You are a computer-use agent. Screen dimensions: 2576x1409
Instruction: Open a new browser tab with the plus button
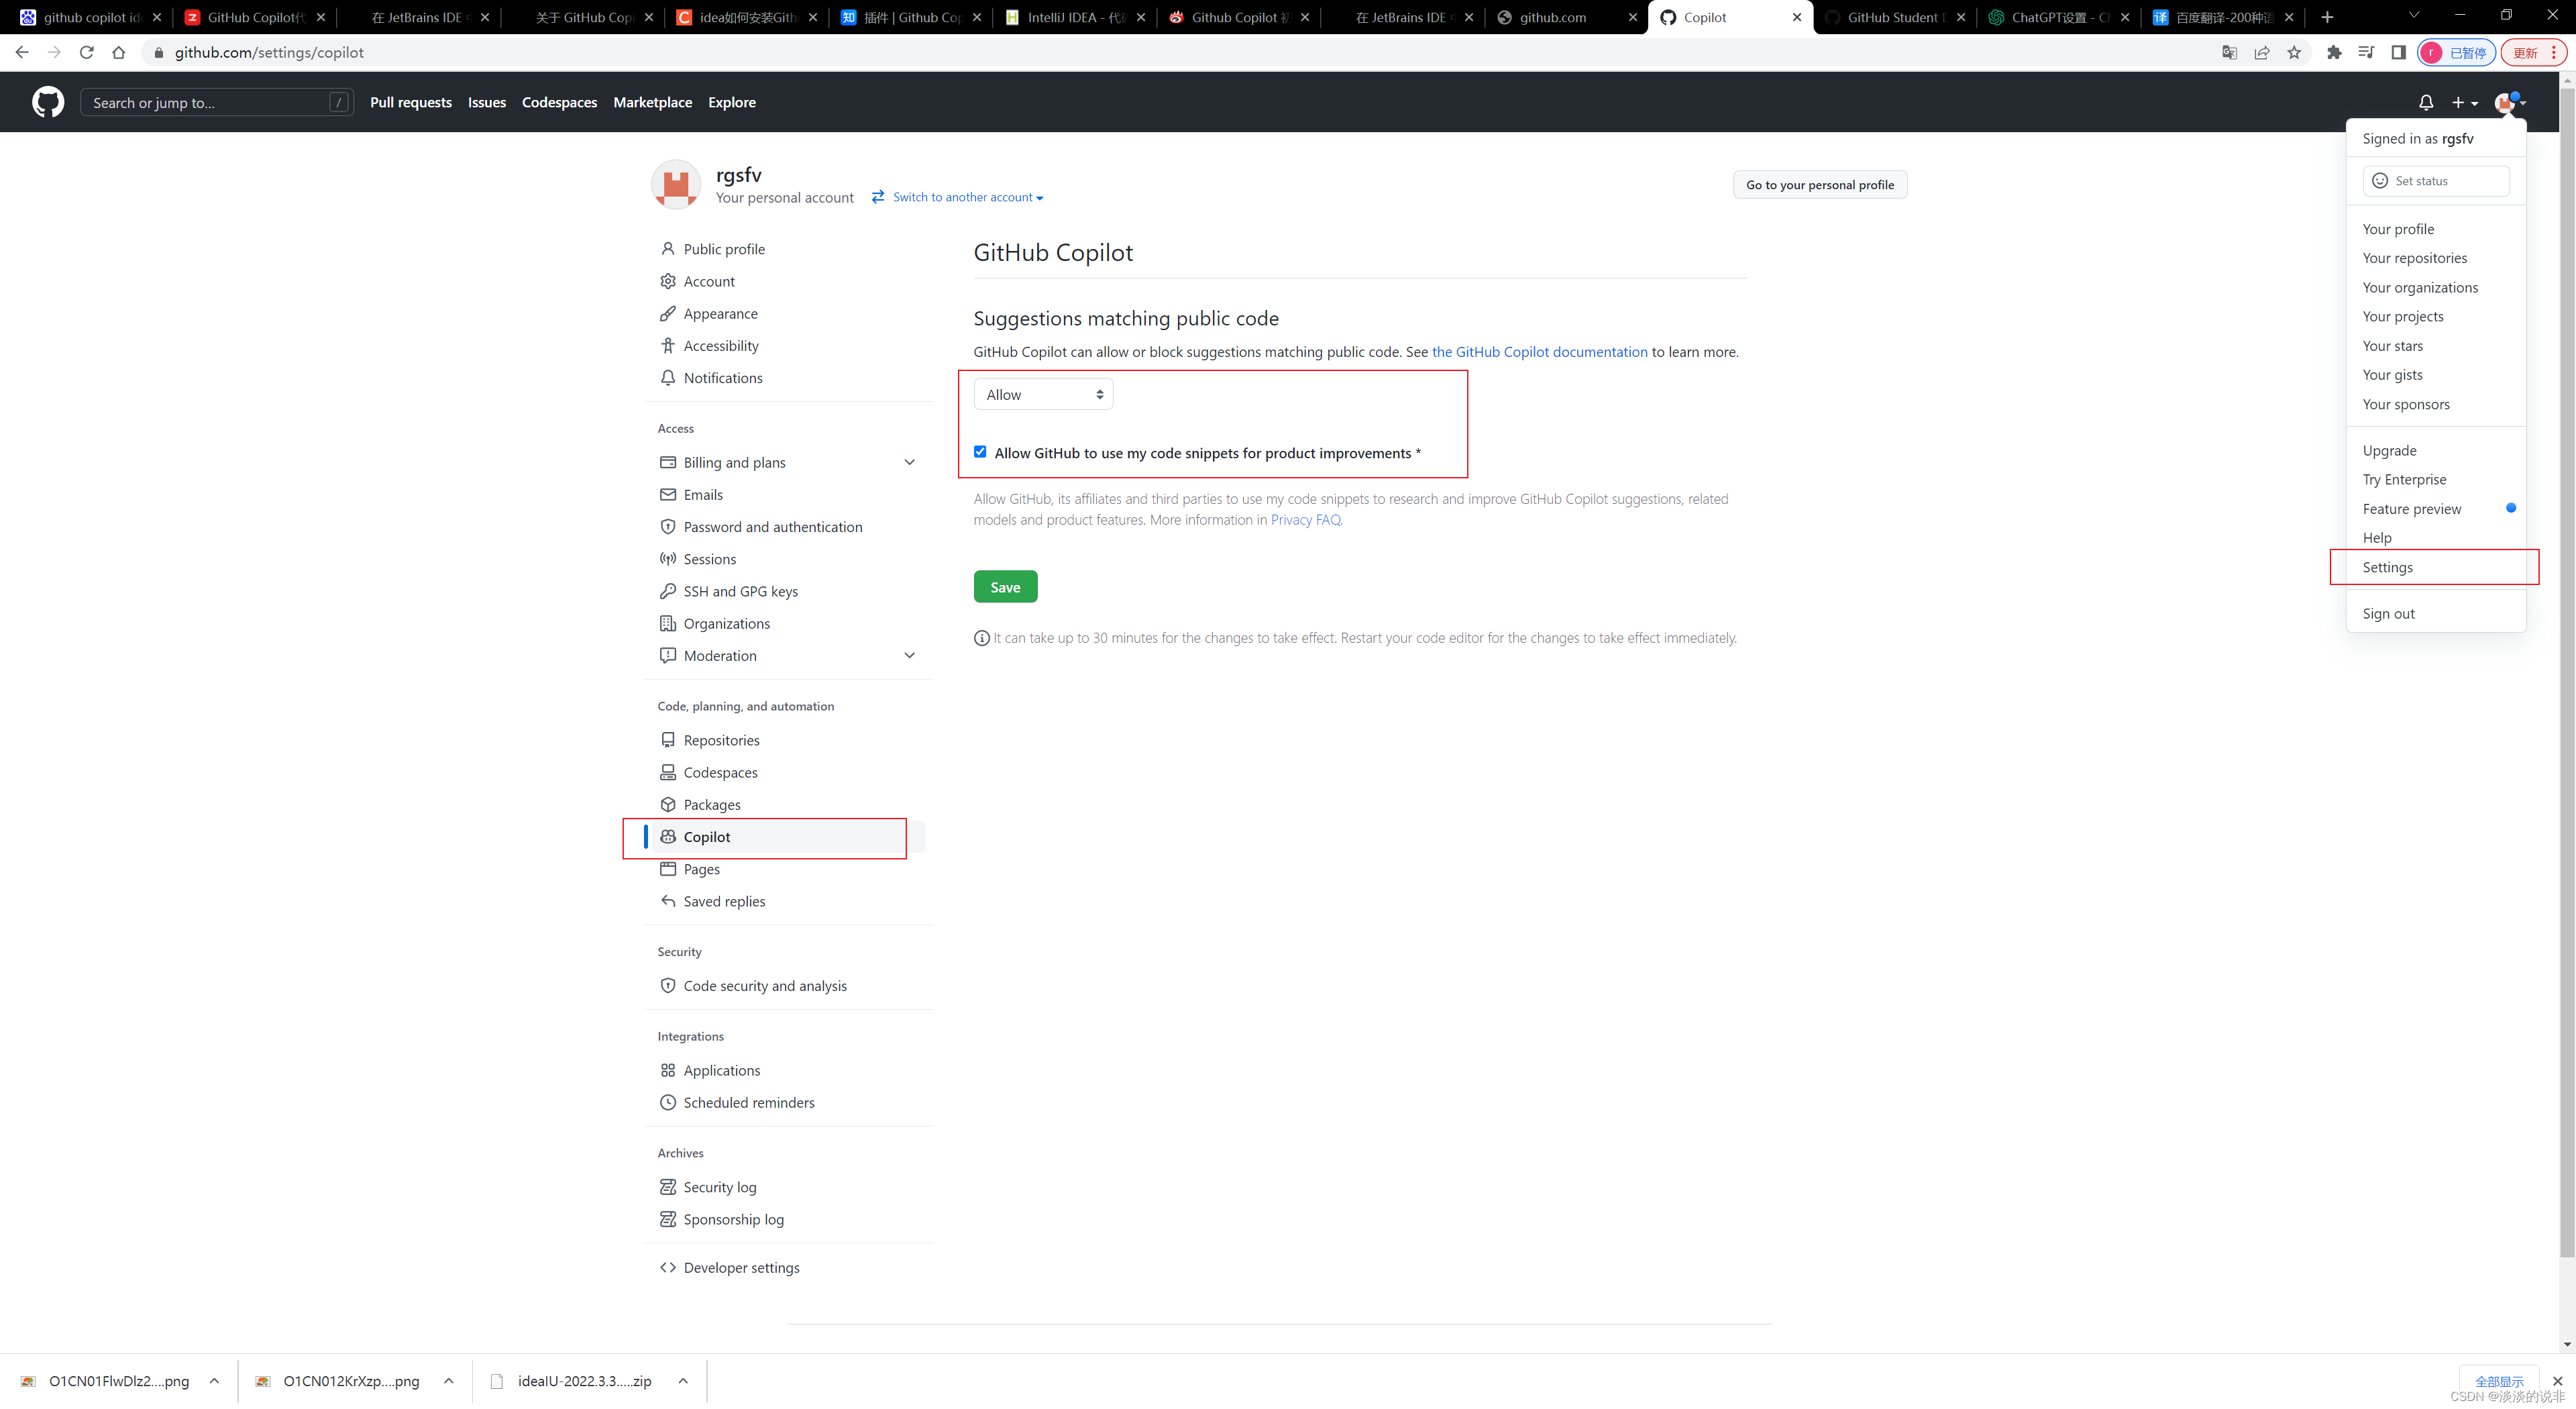coord(2327,17)
